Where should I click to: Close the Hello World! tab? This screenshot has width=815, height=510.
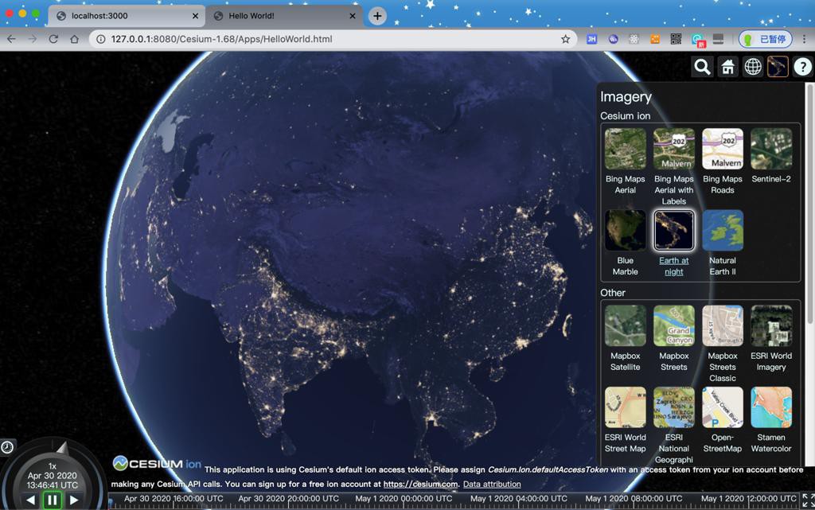pos(353,16)
